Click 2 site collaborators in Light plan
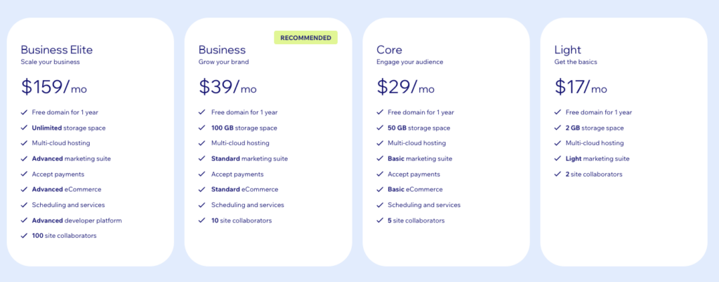 (x=594, y=174)
